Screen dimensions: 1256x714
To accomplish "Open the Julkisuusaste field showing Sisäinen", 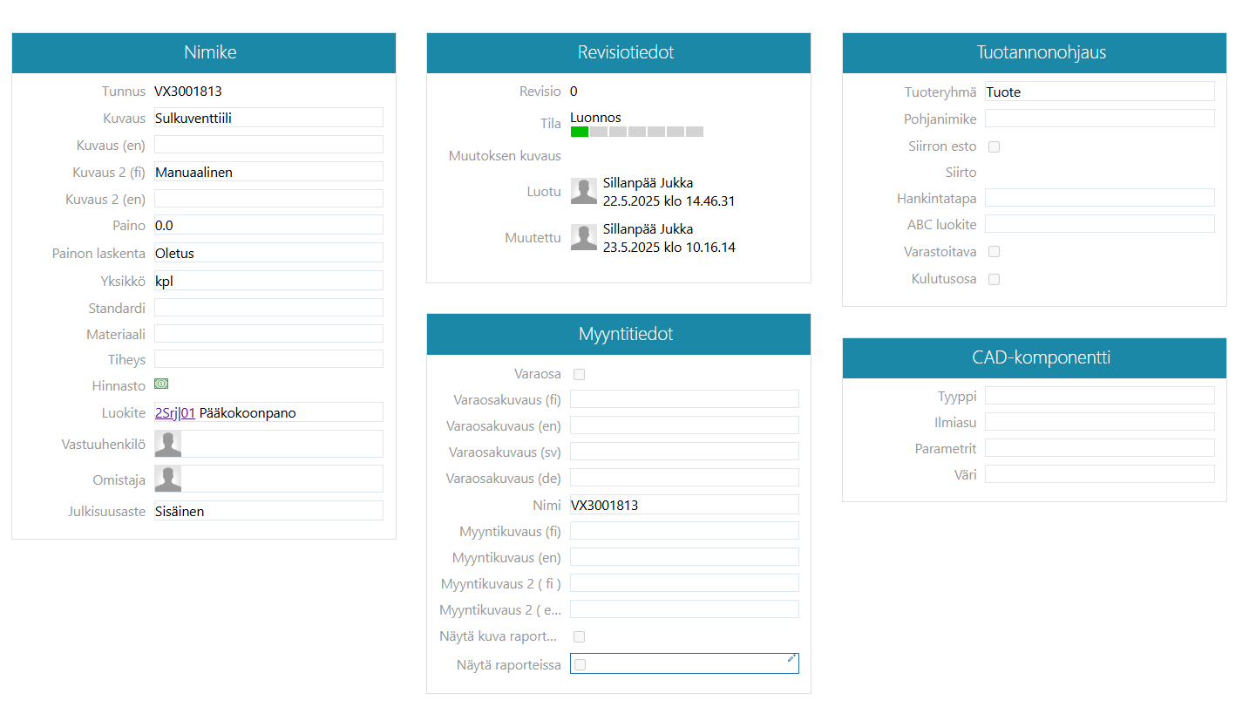I will [268, 511].
